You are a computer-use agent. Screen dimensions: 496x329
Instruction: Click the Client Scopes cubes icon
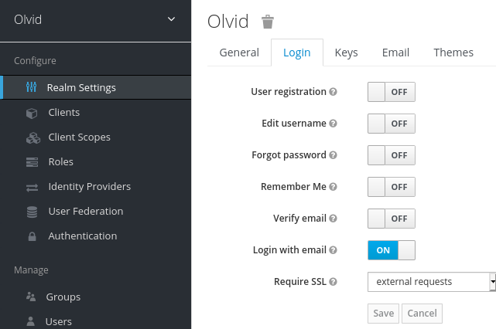(x=33, y=137)
